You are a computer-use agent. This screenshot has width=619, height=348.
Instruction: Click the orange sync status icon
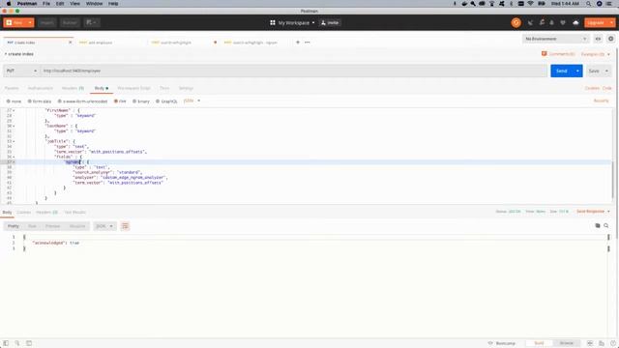pyautogui.click(x=516, y=23)
